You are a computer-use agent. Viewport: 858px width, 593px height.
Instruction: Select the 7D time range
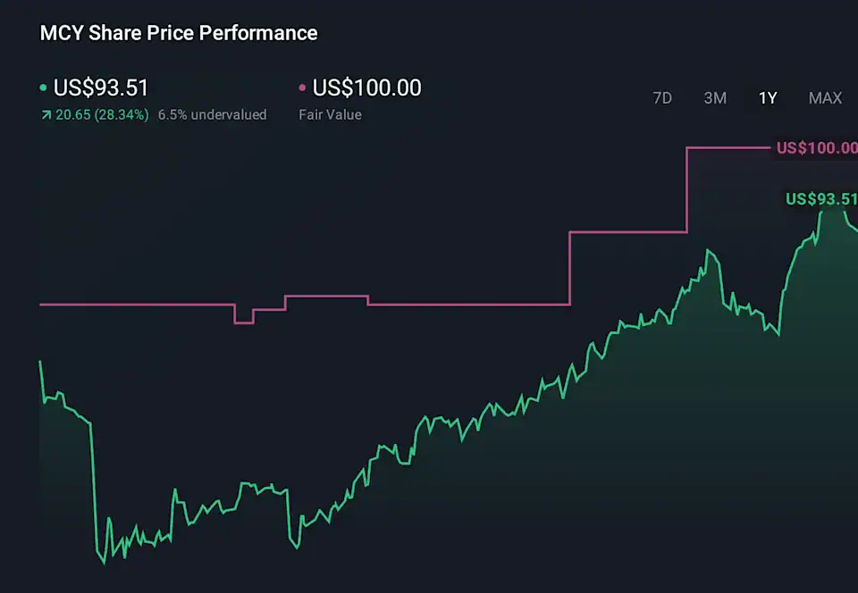pyautogui.click(x=662, y=98)
